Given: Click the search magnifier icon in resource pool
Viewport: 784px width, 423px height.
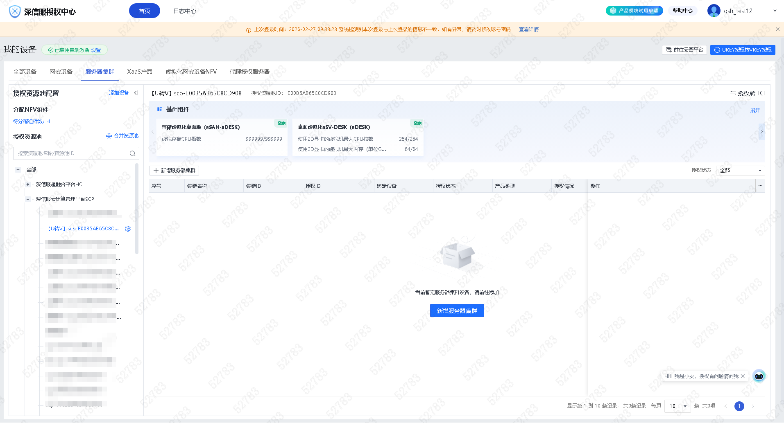Looking at the screenshot, I should click(x=132, y=153).
